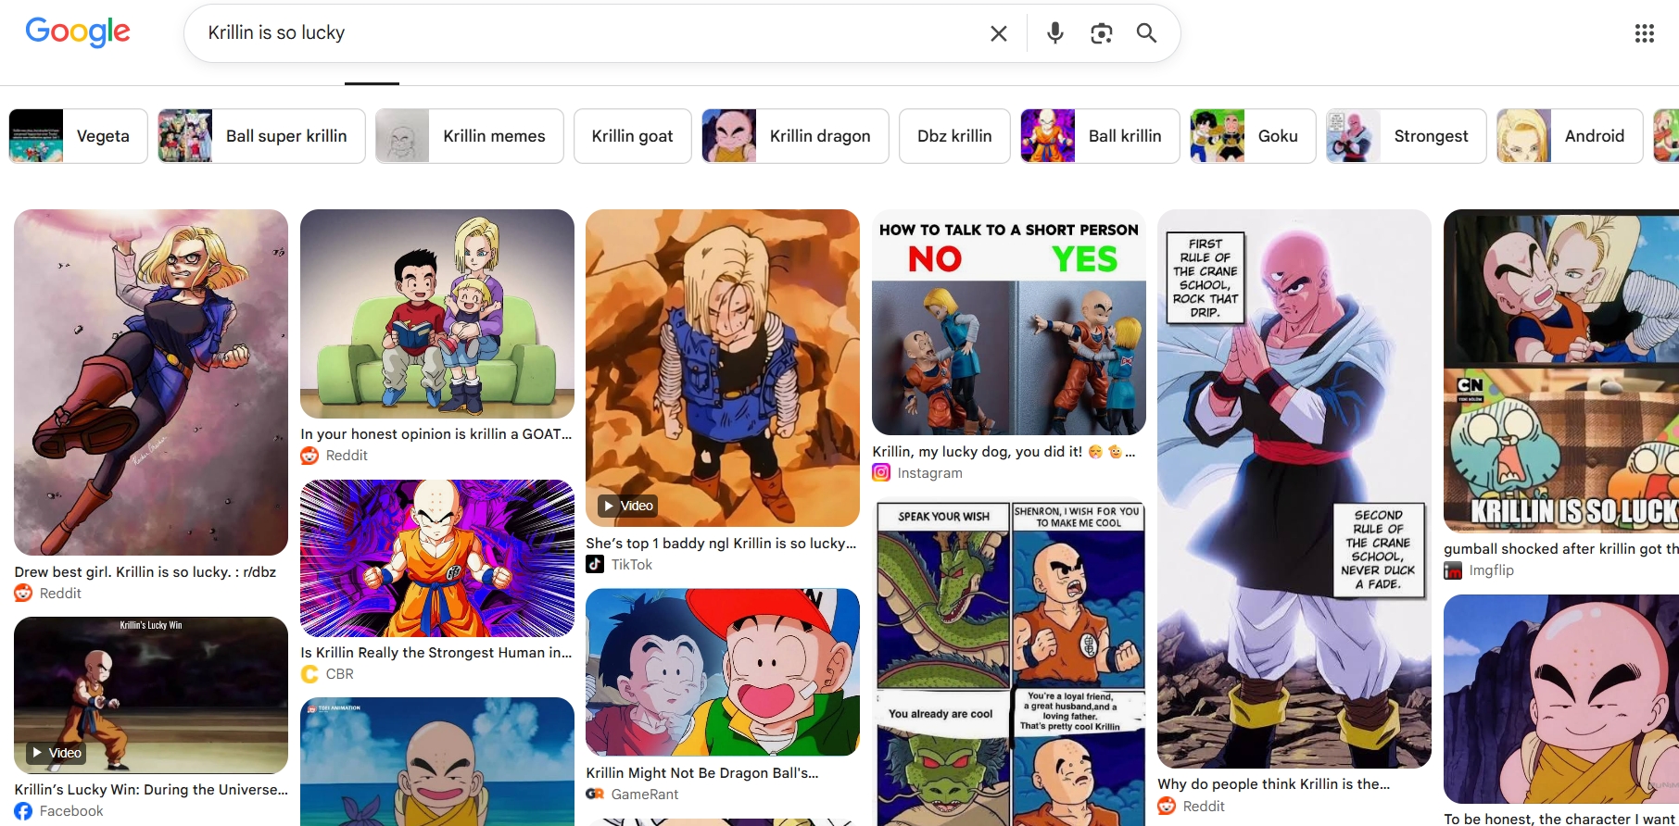The height and width of the screenshot is (826, 1679).
Task: Open kid Krillin with red cap thumbnail
Action: coord(723,673)
